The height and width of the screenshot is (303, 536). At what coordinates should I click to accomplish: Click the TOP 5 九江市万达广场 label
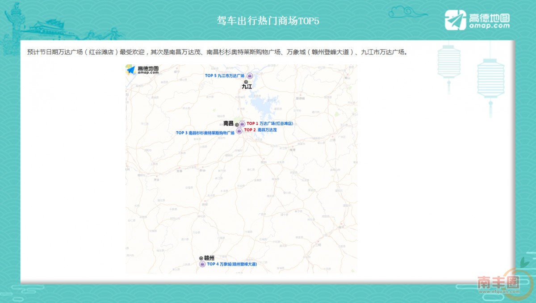point(225,76)
